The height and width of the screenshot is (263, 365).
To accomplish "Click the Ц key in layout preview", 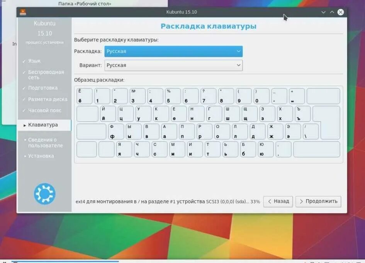I will (126, 114).
